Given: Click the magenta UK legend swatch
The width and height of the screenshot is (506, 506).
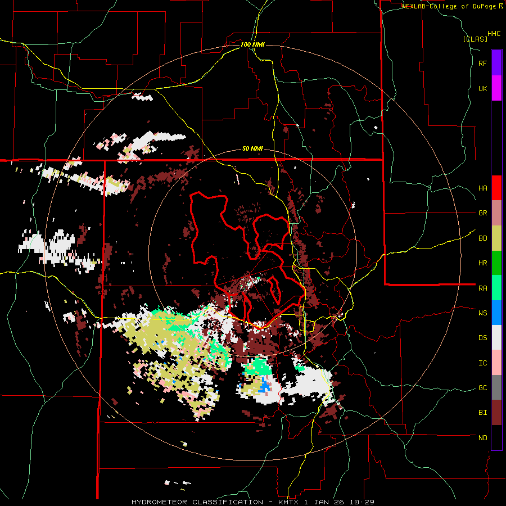Looking at the screenshot, I should pos(496,88).
